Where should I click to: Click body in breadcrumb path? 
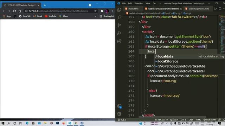point(178,13)
